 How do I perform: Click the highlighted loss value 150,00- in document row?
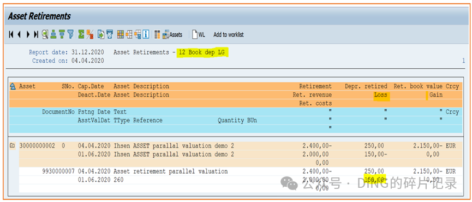(375, 180)
